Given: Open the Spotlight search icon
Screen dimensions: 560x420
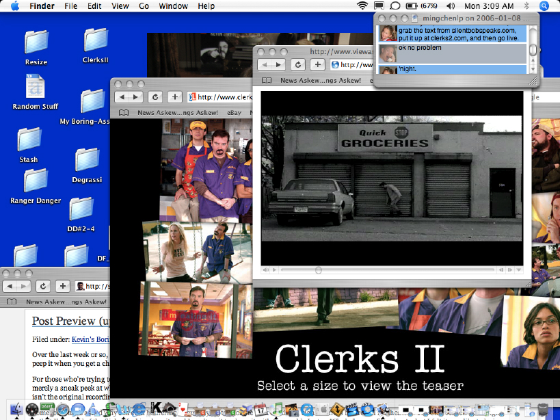Looking at the screenshot, I should 544,6.
